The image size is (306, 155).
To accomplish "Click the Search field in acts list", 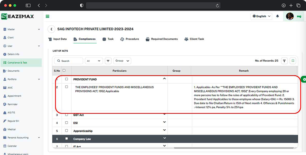I will click(x=69, y=61).
